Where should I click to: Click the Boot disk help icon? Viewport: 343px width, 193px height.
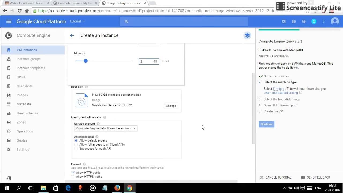pyautogui.click(x=86, y=87)
